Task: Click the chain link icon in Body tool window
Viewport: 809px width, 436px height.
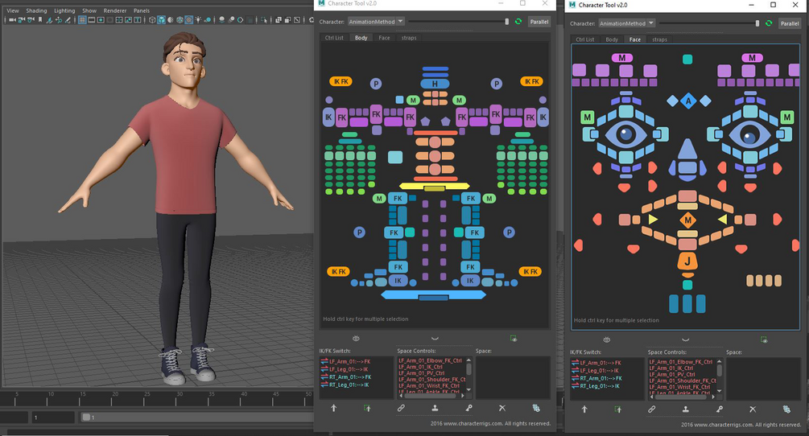Action: coord(401,408)
